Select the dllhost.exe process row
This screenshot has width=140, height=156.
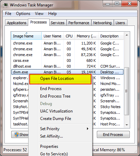pyautogui.click(x=67, y=66)
